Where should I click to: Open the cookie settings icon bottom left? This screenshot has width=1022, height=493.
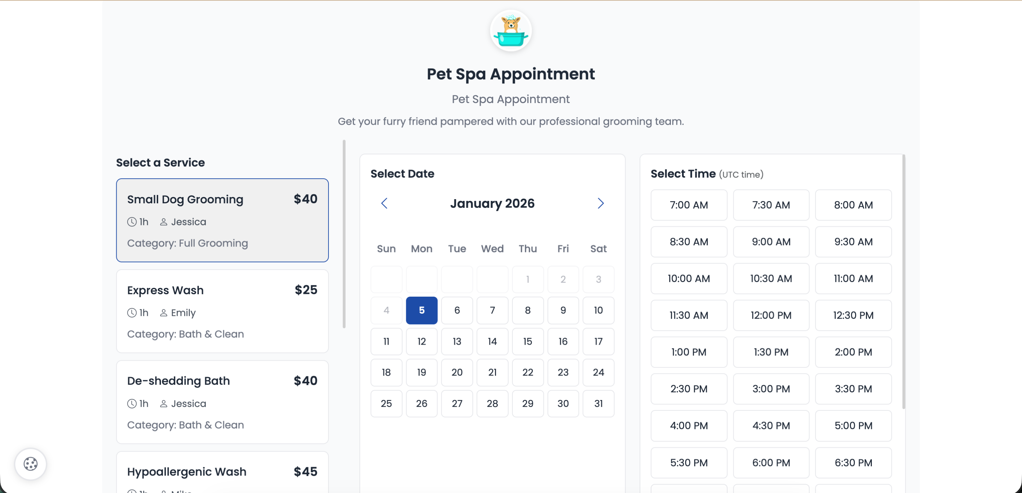30,464
